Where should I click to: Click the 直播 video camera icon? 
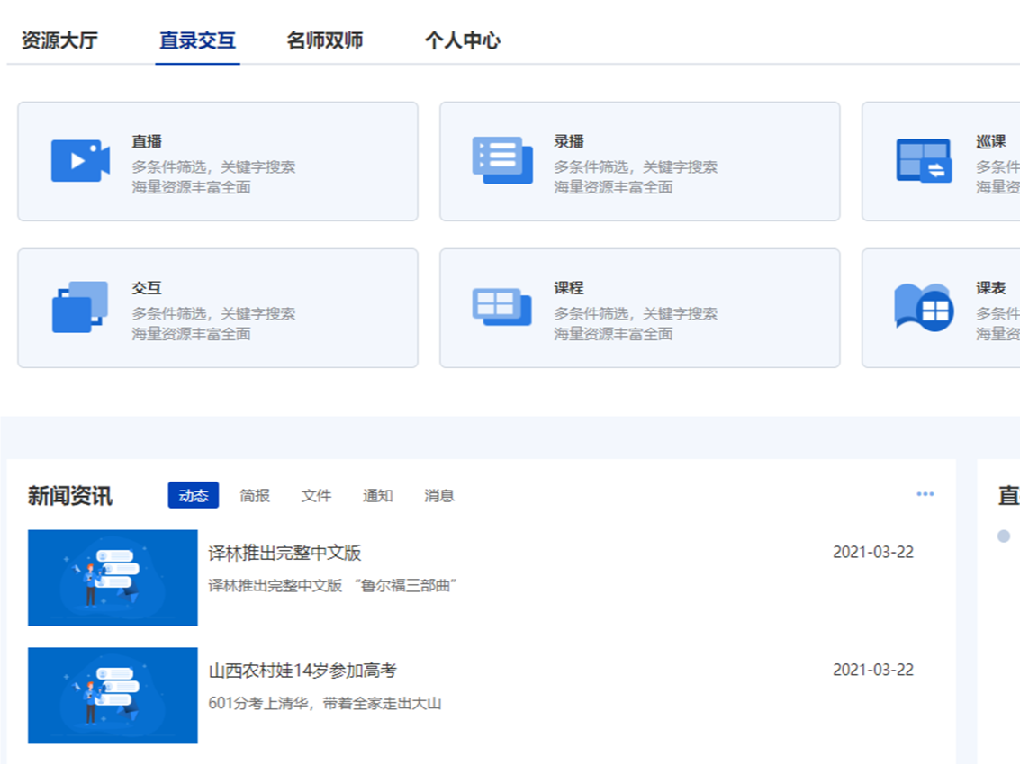pos(80,161)
